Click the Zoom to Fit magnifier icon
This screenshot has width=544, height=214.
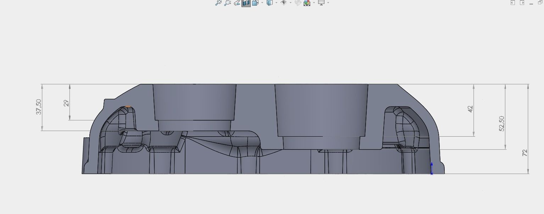[218, 3]
